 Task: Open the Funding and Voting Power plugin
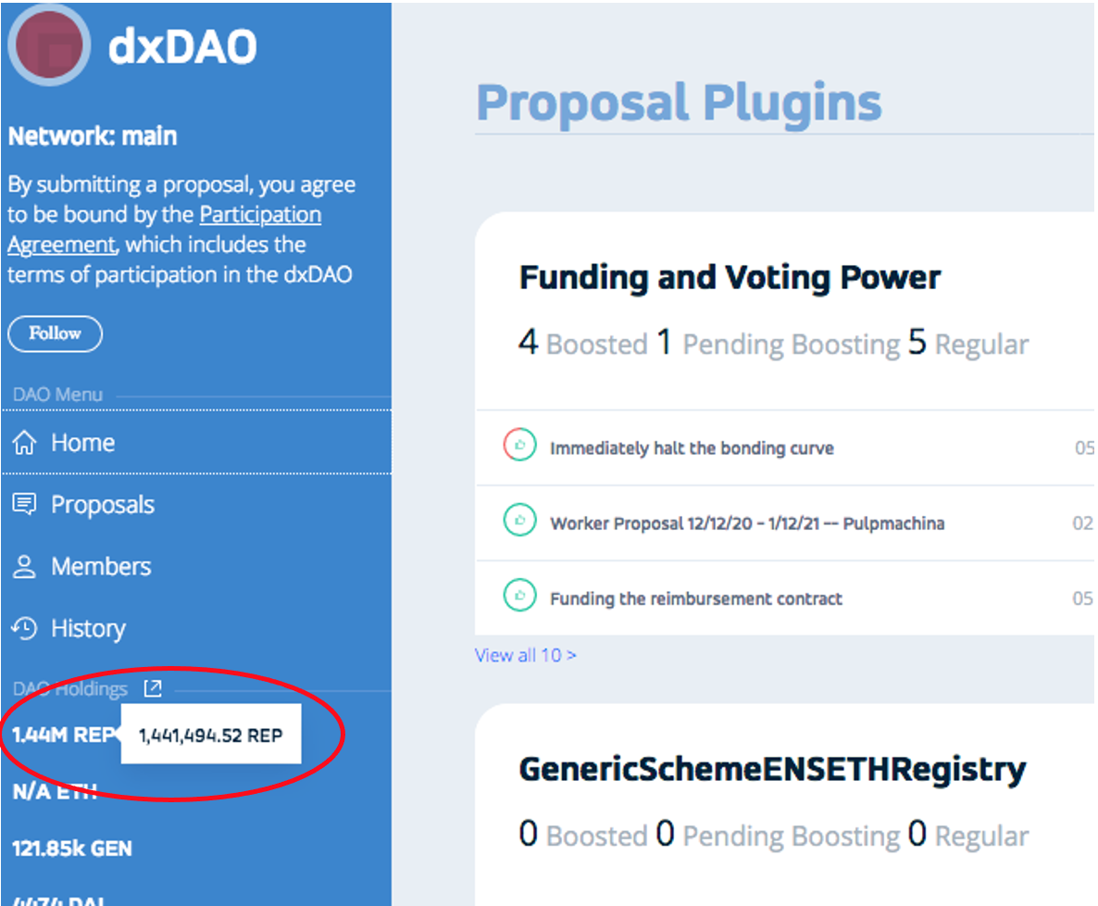click(x=730, y=278)
